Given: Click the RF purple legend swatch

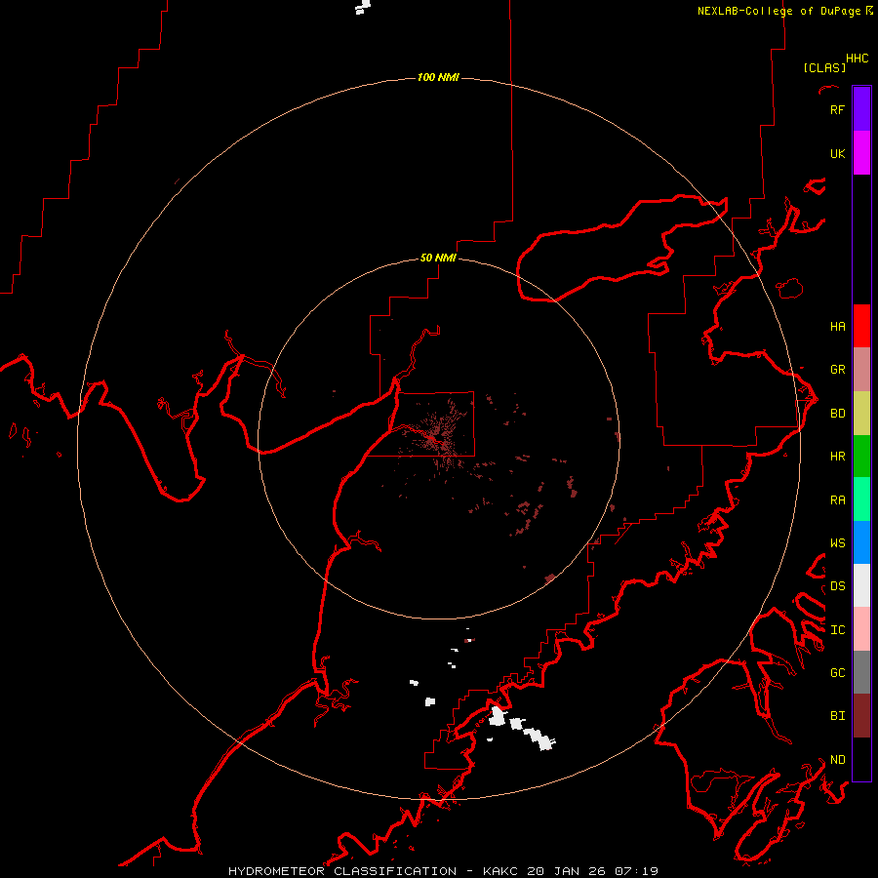Looking at the screenshot, I should pos(861,109).
